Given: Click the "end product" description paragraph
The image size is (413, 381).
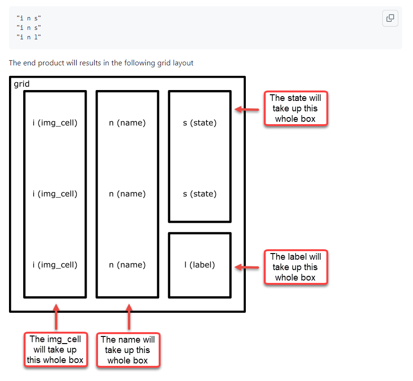Looking at the screenshot, I should pos(101,63).
